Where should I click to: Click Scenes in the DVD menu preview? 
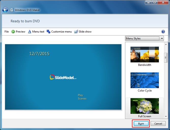82,99
